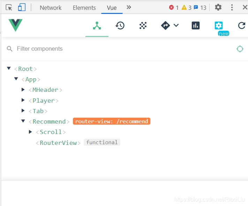The image size is (248, 206).
Task: Switch to the Components tree view
Action: [97, 25]
